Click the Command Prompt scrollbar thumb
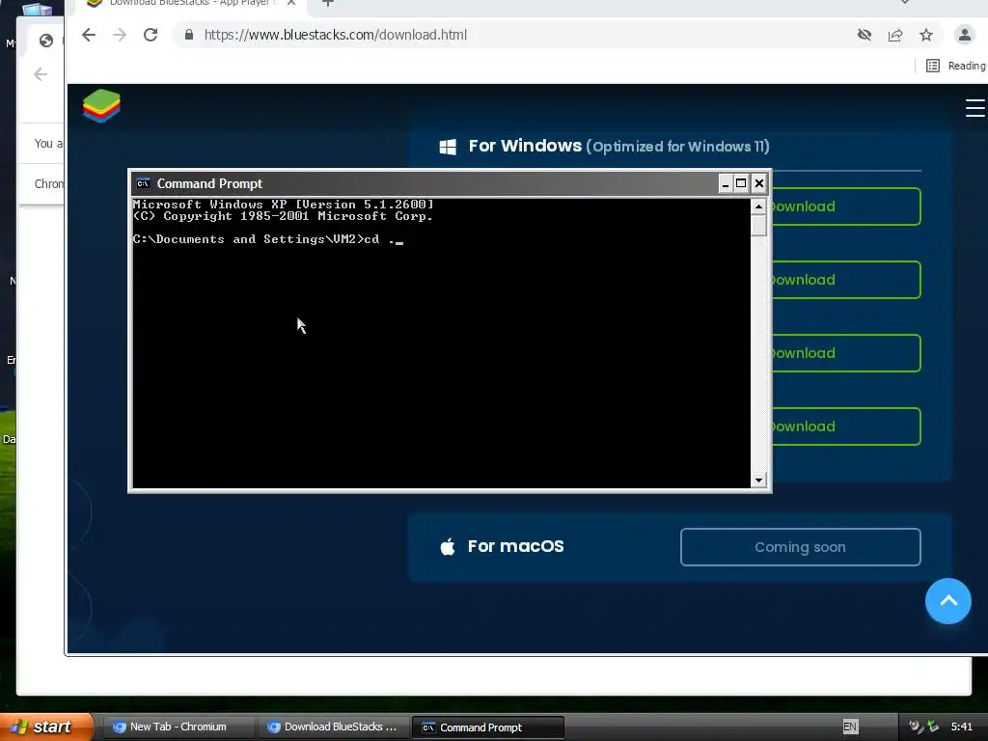 click(x=758, y=226)
